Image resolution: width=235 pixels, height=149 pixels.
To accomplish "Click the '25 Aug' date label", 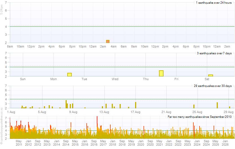I will click(x=197, y=112).
